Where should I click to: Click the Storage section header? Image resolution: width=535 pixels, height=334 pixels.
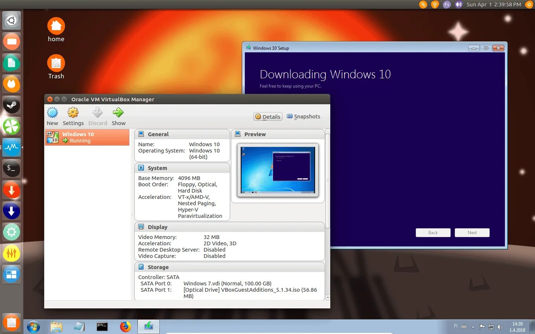[230, 267]
